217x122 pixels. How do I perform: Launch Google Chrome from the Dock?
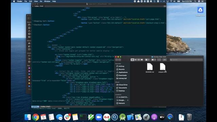[36, 117]
